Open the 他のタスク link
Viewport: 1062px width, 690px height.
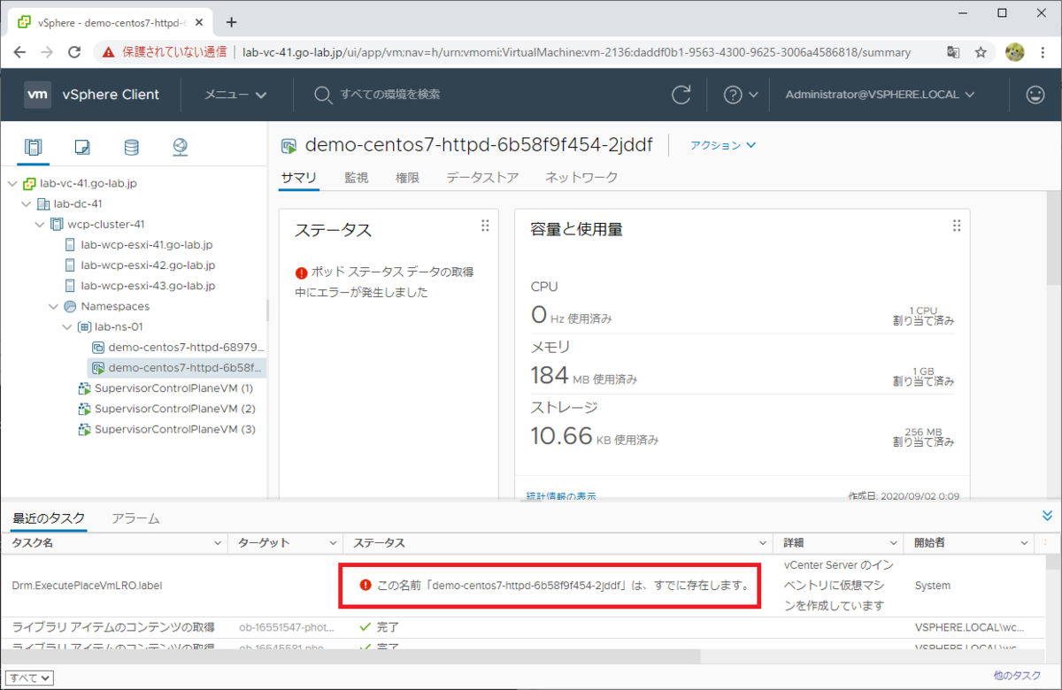(x=1017, y=676)
